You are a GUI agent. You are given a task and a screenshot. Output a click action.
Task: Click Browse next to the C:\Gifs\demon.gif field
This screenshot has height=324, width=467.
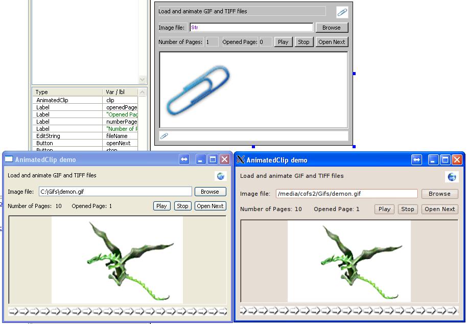click(x=209, y=192)
